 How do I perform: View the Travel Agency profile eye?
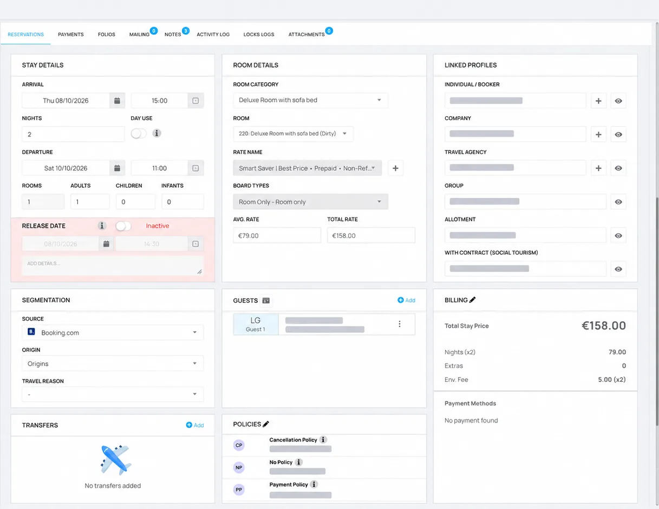618,168
